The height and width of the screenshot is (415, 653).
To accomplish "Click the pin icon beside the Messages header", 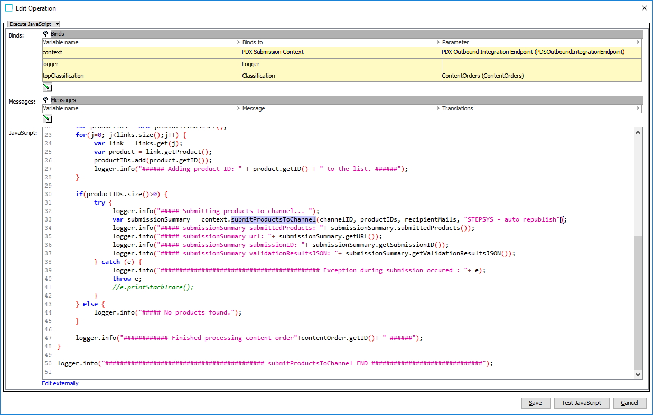I will click(x=46, y=100).
